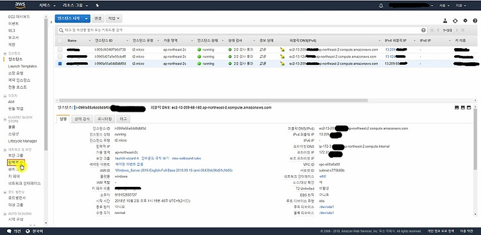Open the launch-wizard-4 security group link
Screen dimensions: 481x235
tap(127, 158)
